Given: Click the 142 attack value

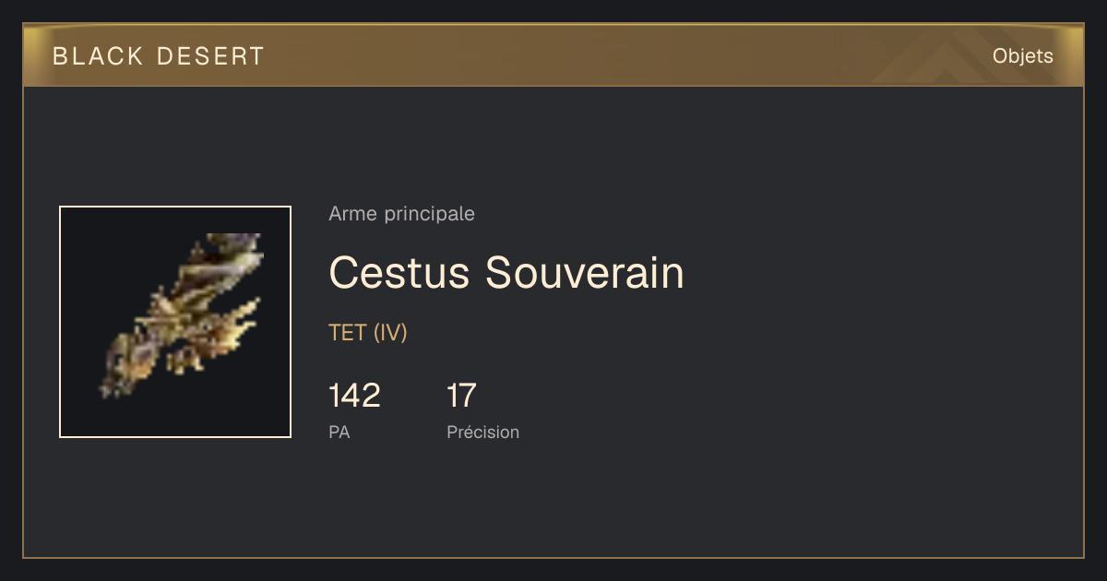Looking at the screenshot, I should click(x=354, y=396).
